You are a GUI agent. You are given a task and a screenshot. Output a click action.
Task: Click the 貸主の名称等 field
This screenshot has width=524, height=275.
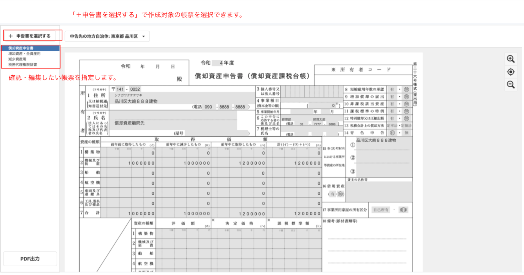(x=379, y=192)
